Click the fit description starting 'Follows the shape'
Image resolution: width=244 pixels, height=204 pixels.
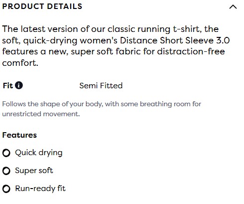102,109
